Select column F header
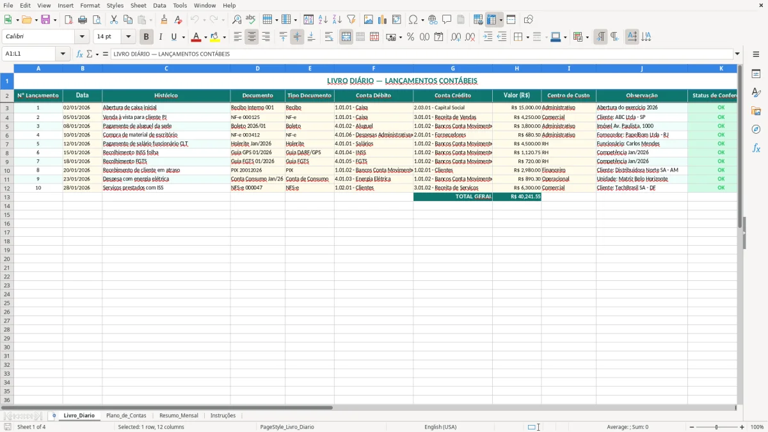The height and width of the screenshot is (432, 768). 373,68
